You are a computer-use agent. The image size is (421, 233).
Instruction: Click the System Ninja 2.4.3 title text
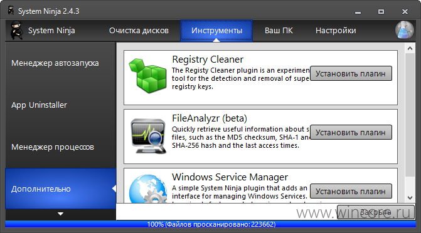(x=48, y=11)
